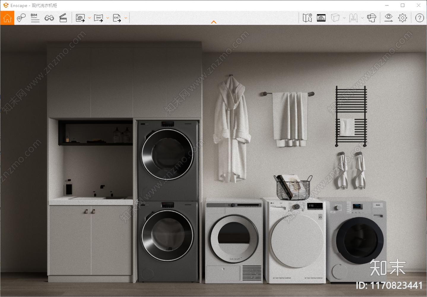Screen dimensions: 427x297
Task: Expand the 360° panorama dropdown arrow
Action: coord(107,18)
